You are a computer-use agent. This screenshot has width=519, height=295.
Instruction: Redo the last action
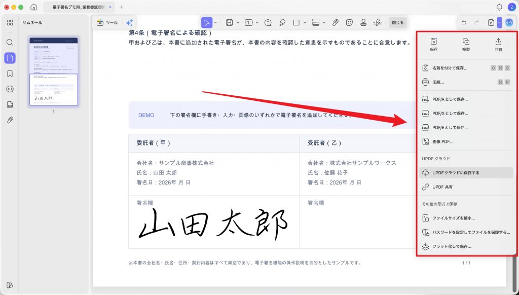tap(477, 22)
